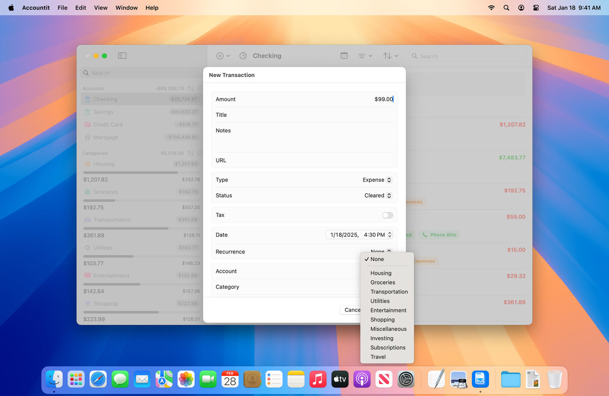Viewport: 609px width, 396px height.
Task: Open Podcasts from the Dock
Action: pos(362,379)
